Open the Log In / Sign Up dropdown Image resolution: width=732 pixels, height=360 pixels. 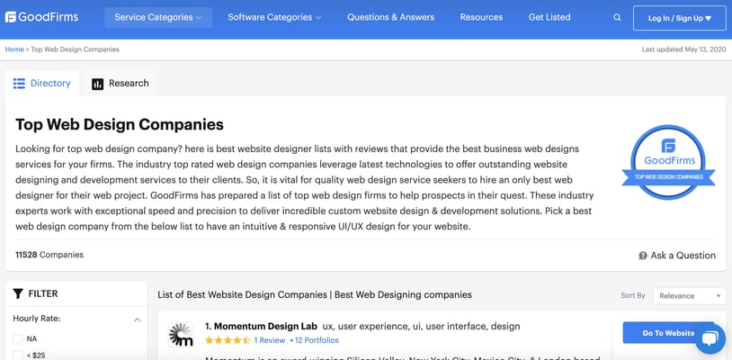(x=679, y=18)
